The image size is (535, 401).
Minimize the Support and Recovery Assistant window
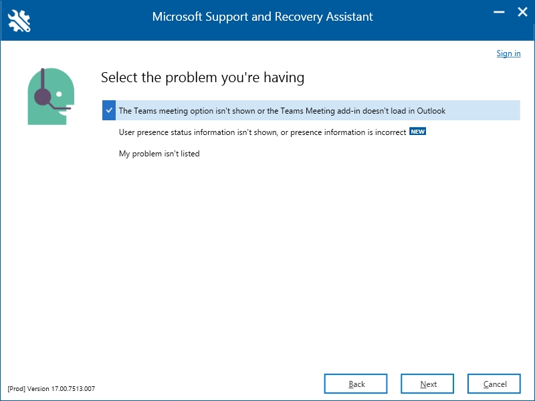[498, 13]
